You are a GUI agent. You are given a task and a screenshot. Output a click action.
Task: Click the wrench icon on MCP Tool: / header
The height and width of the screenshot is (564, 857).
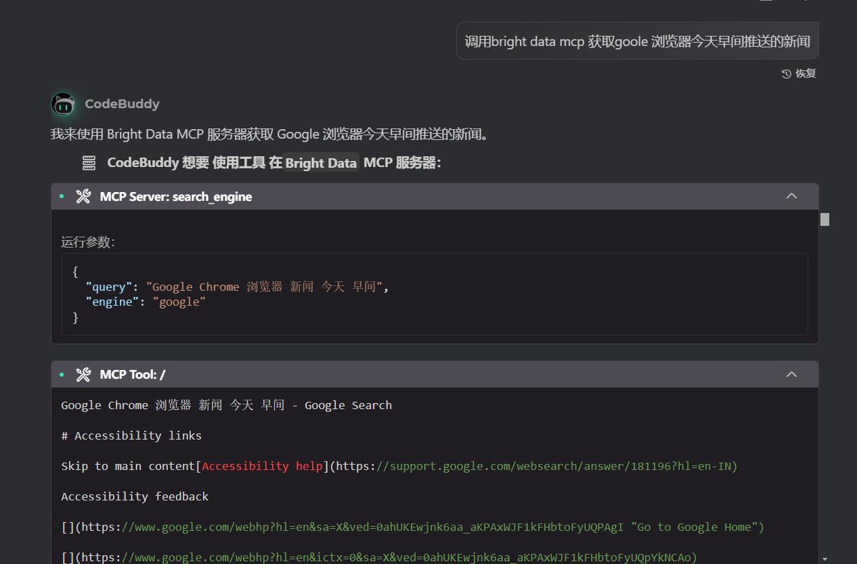pos(83,374)
